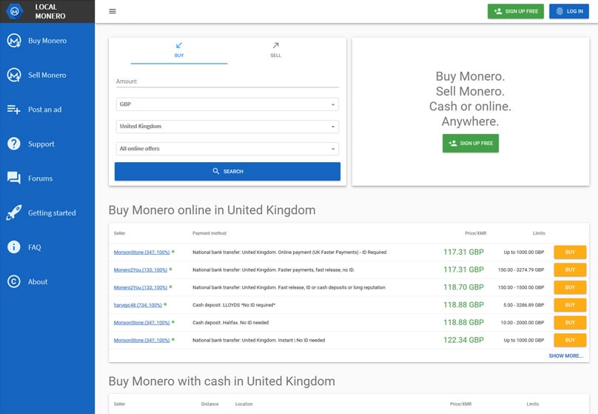Open the FAQ page
This screenshot has height=414, width=598.
click(47, 247)
